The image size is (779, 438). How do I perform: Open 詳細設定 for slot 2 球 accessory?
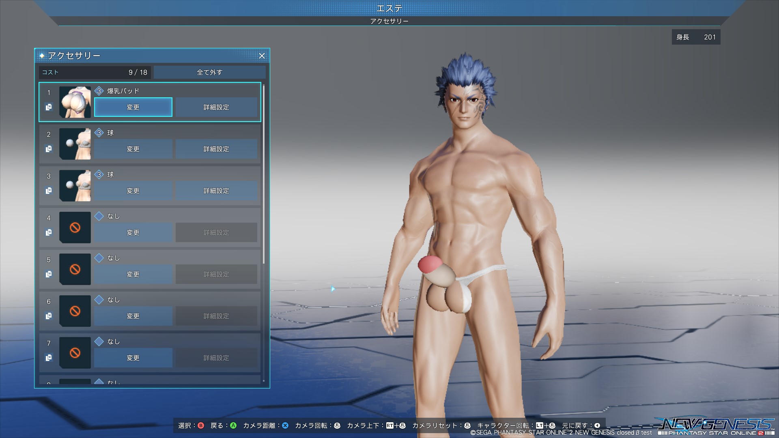click(x=216, y=149)
